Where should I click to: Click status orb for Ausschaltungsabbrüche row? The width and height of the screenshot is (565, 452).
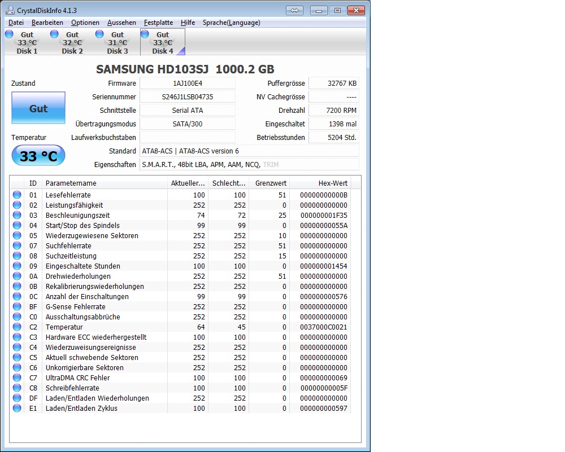point(17,317)
